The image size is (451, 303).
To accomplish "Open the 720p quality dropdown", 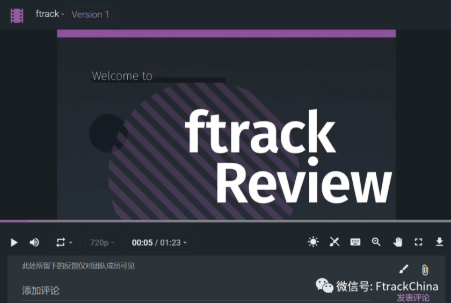I will [103, 242].
